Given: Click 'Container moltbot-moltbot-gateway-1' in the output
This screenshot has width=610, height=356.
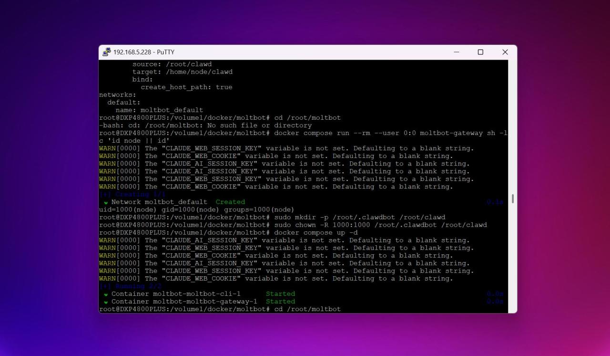Looking at the screenshot, I should click(x=184, y=301).
